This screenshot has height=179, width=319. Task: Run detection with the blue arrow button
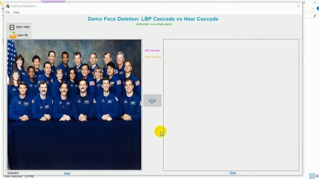pyautogui.click(x=153, y=100)
